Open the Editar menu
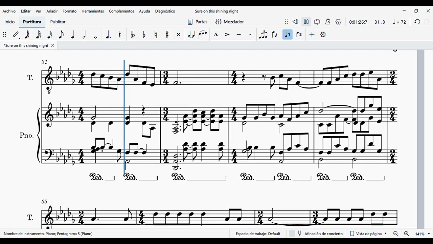The image size is (433, 244). (26, 11)
